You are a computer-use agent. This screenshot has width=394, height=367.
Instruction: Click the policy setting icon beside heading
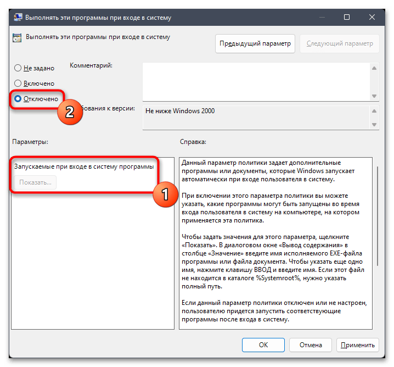click(x=17, y=38)
